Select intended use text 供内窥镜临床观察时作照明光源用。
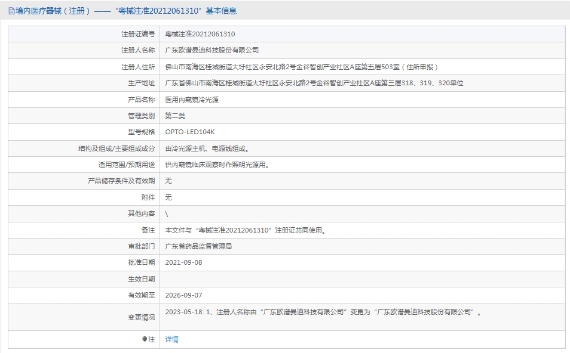This screenshot has height=353, width=570. [217, 165]
